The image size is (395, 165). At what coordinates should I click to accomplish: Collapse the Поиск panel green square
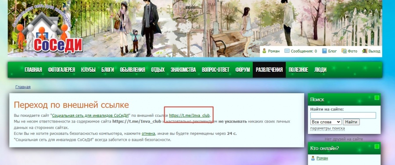pos(377,98)
